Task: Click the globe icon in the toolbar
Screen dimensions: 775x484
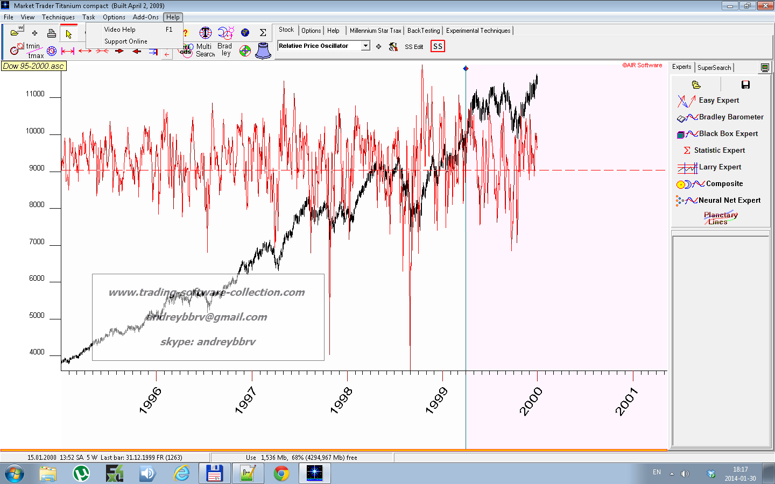Action: pos(245,33)
